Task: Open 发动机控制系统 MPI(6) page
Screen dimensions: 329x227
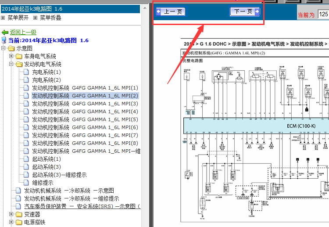Action: (x=85, y=127)
